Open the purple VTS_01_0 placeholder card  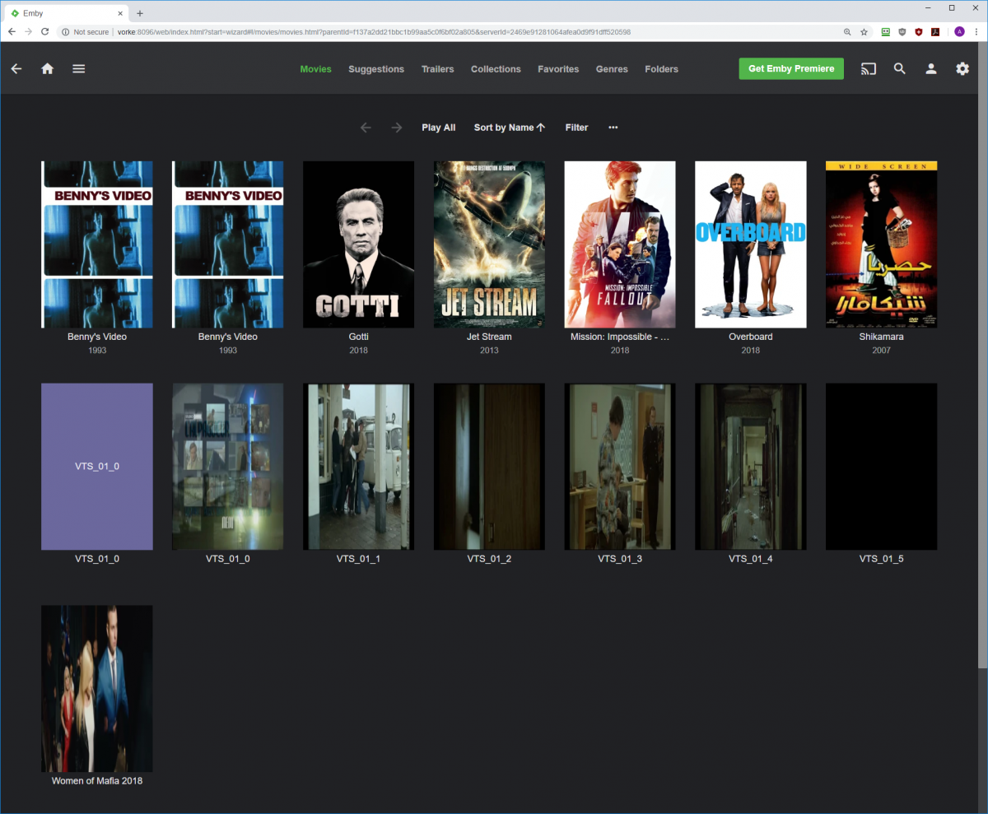point(97,467)
